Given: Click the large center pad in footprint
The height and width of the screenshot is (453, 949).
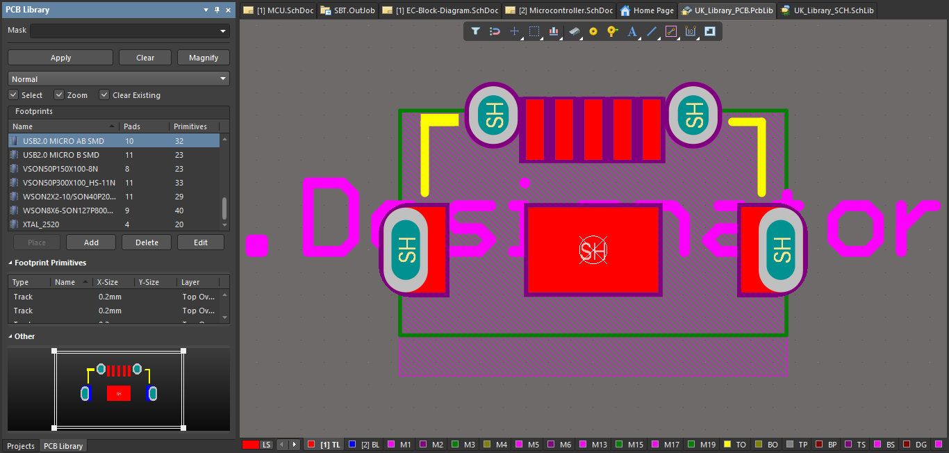Looking at the screenshot, I should click(593, 249).
